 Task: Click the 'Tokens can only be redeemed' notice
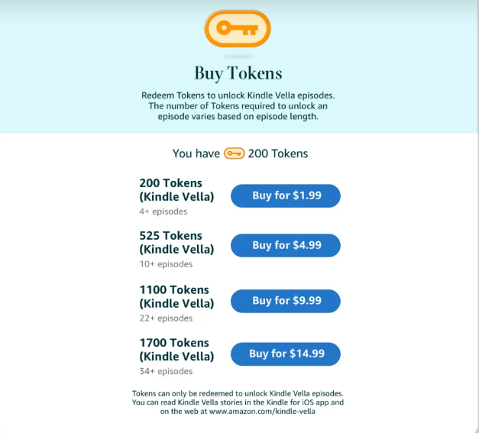(x=238, y=393)
